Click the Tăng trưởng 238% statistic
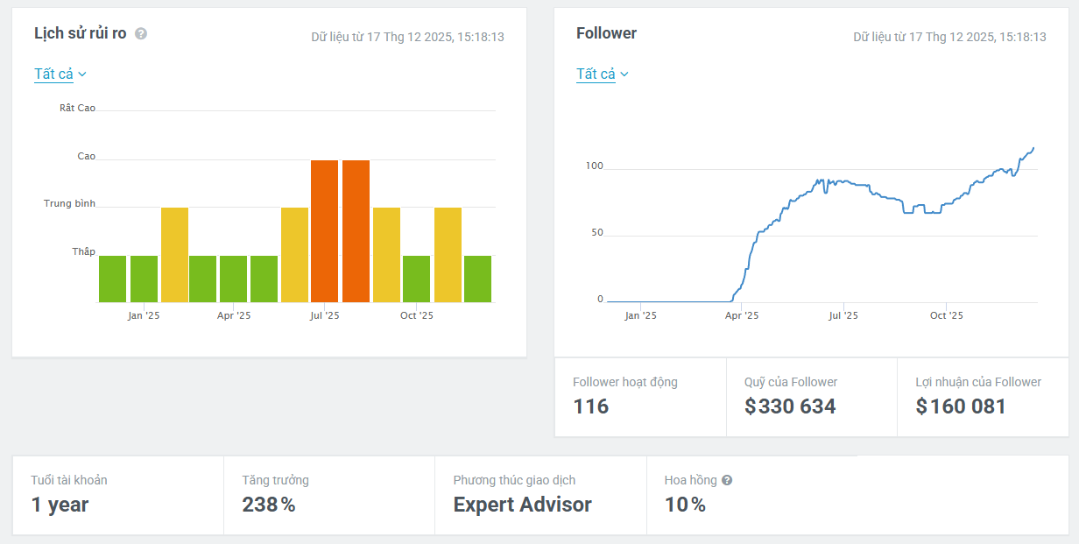This screenshot has width=1079, height=544. coord(268,505)
